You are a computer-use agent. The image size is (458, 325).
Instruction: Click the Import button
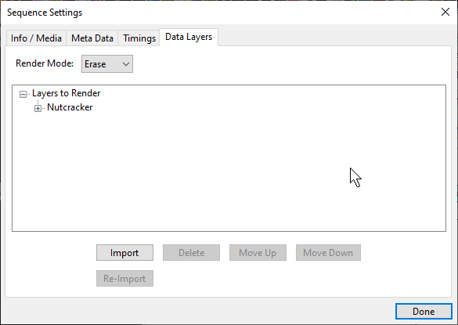coord(124,252)
